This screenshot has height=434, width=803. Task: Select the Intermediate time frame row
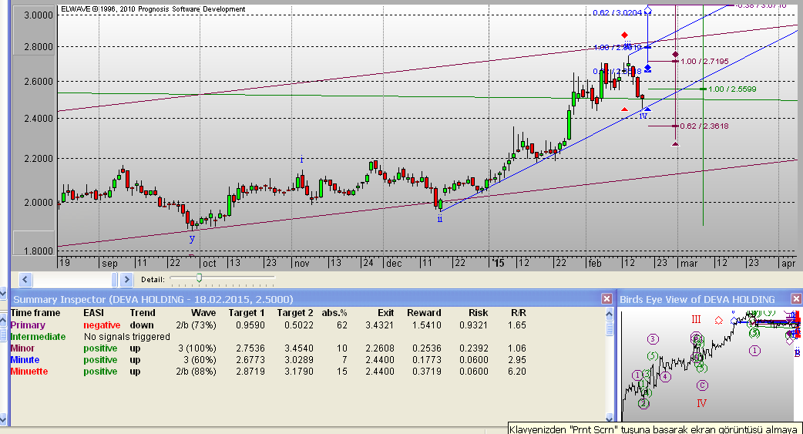pyautogui.click(x=37, y=337)
